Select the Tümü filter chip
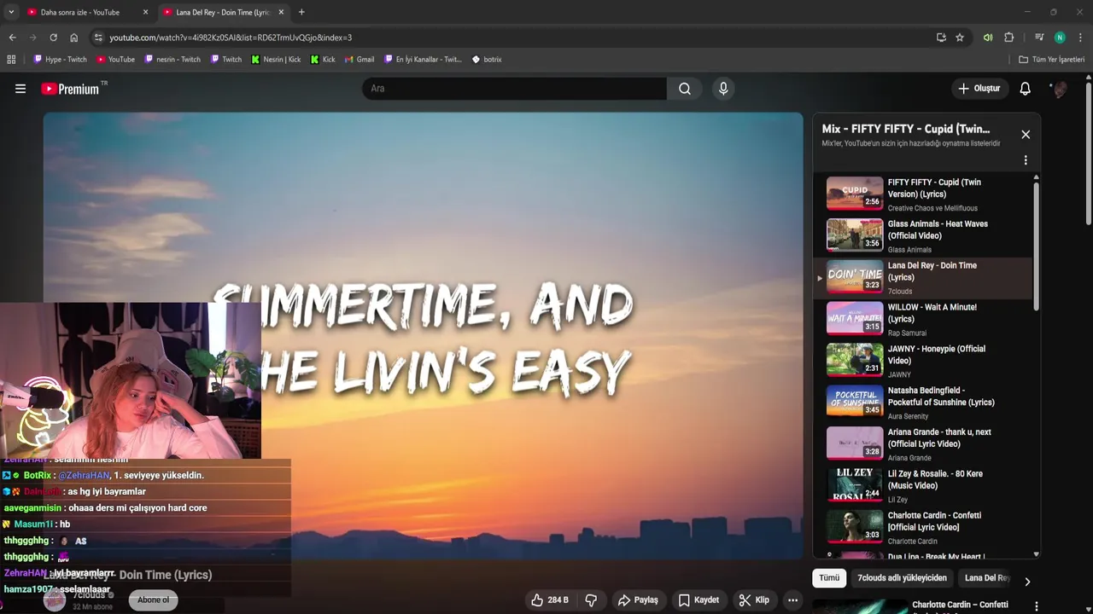This screenshot has height=614, width=1093. tap(829, 578)
